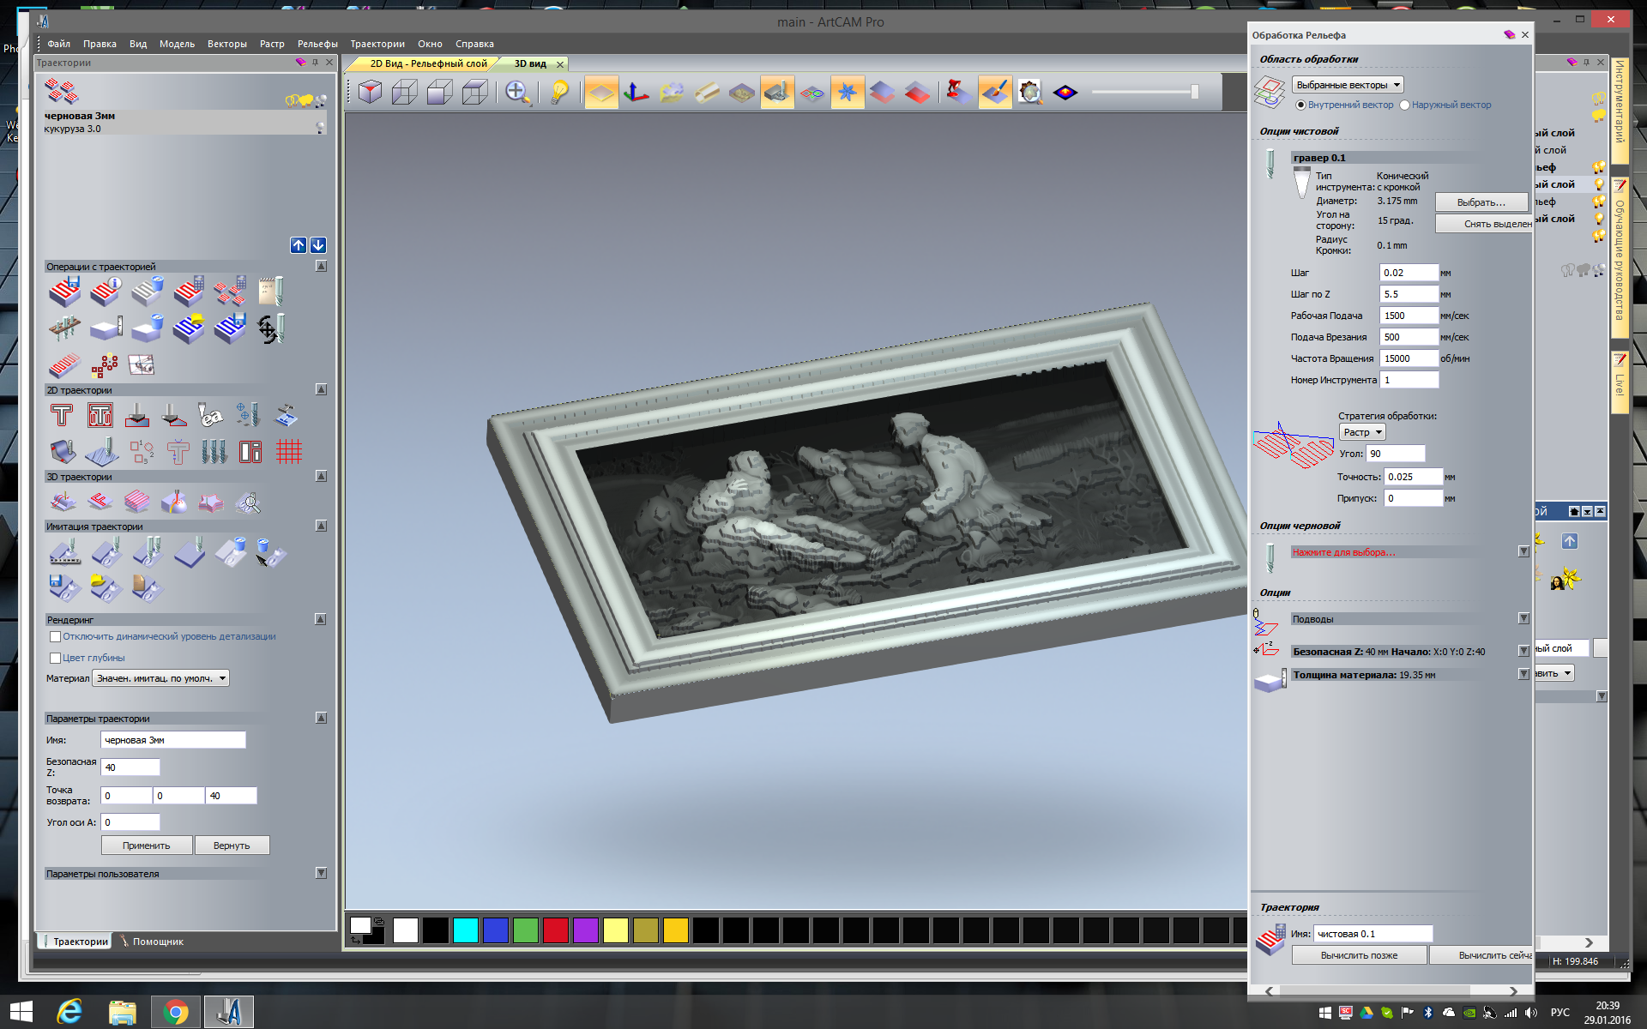Pick the cyan color swatch in the palette
The width and height of the screenshot is (1647, 1029).
[465, 930]
